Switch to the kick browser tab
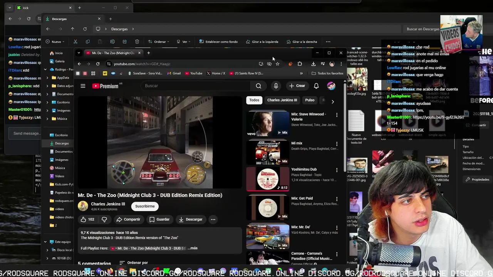 (x=44, y=8)
